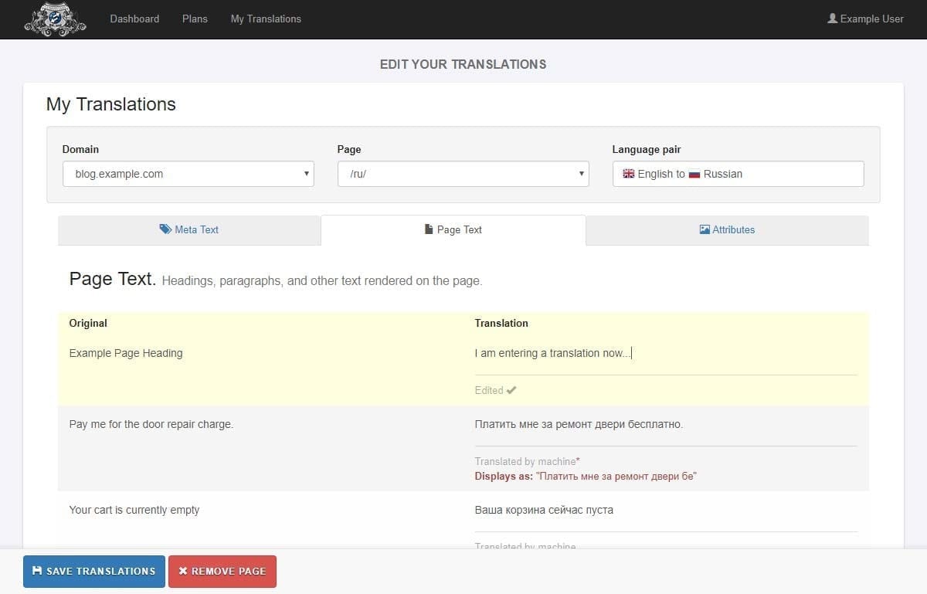
Task: Open My Translations in navbar
Action: tap(266, 19)
